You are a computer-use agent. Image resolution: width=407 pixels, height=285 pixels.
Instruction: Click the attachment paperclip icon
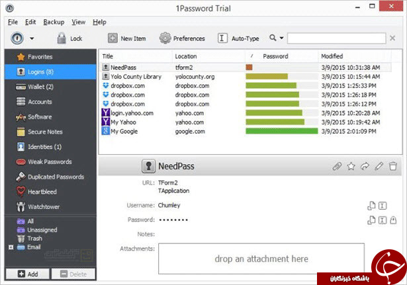[337, 166]
